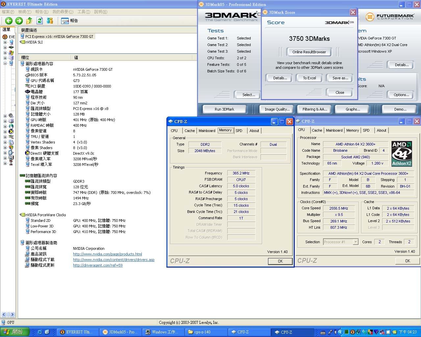Image resolution: width=421 pixels, height=337 pixels.
Task: Expand the speaker multimedia node plus box
Action: [x=5, y=116]
